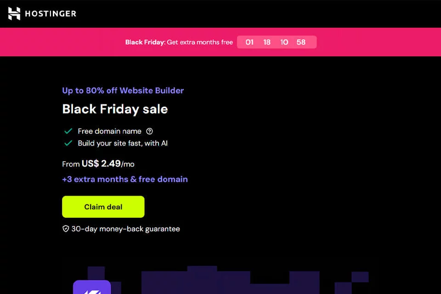Click the HOSTINGER wordmark text
Viewport: 441px width, 294px height.
point(51,14)
